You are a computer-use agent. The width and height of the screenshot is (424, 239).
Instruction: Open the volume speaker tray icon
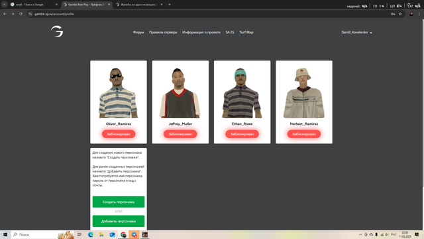pyautogui.click(x=387, y=234)
